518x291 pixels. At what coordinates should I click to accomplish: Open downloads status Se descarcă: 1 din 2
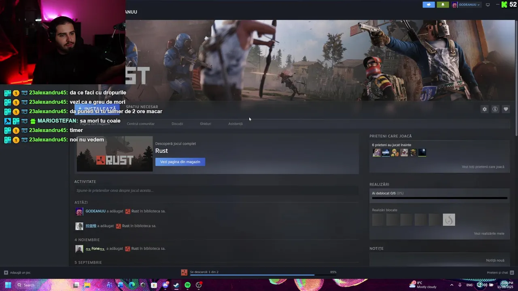(x=204, y=272)
